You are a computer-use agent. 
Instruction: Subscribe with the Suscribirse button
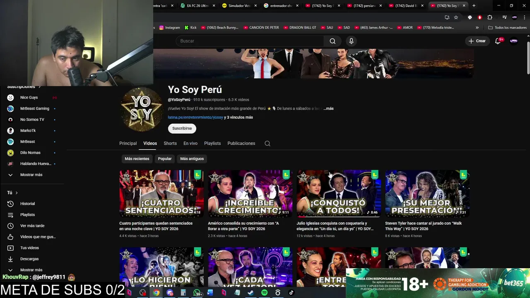point(182,129)
